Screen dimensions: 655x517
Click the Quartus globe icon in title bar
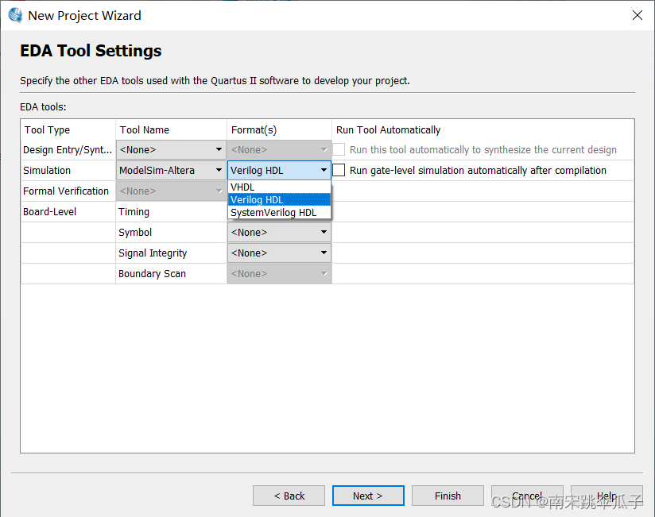tap(15, 15)
